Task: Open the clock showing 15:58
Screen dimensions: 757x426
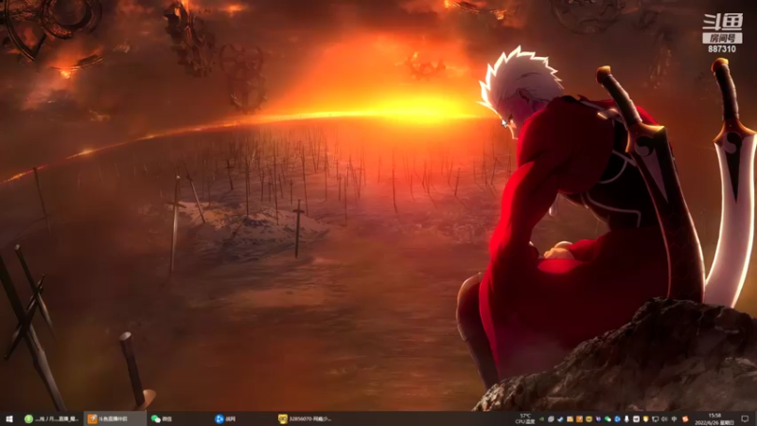Action: (714, 418)
